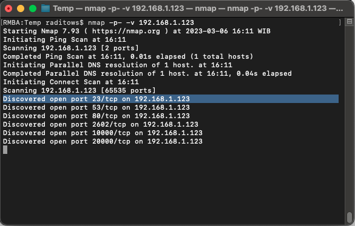This screenshot has height=226, width=355.
Task: Click the right bracket mark on prompt line
Action: [340, 22]
